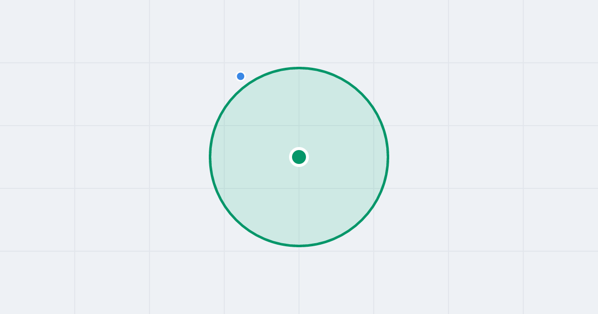This screenshot has width=598, height=314.
Task: Click the small blue dot marker
Action: [x=241, y=76]
